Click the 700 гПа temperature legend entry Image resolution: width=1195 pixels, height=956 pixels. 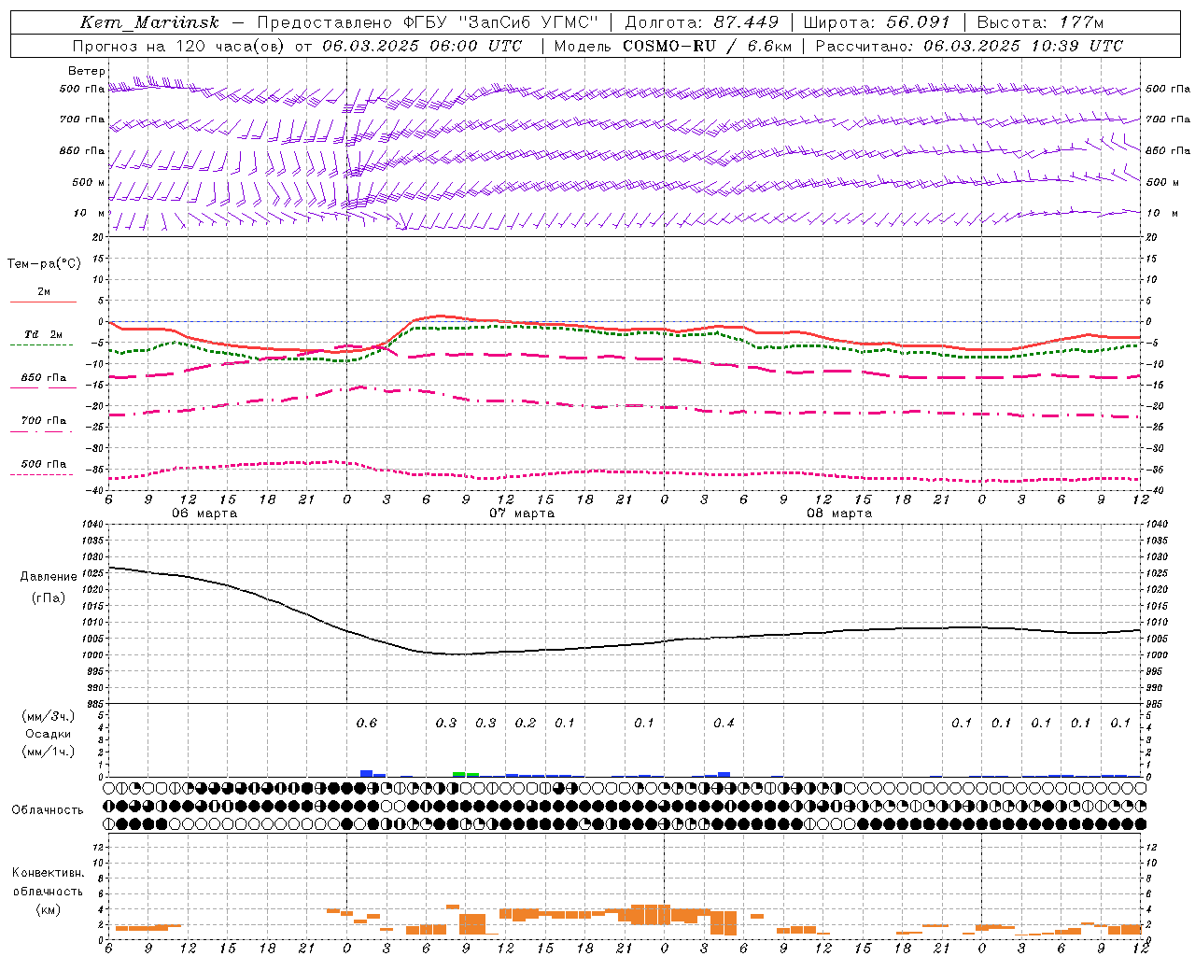click(44, 425)
